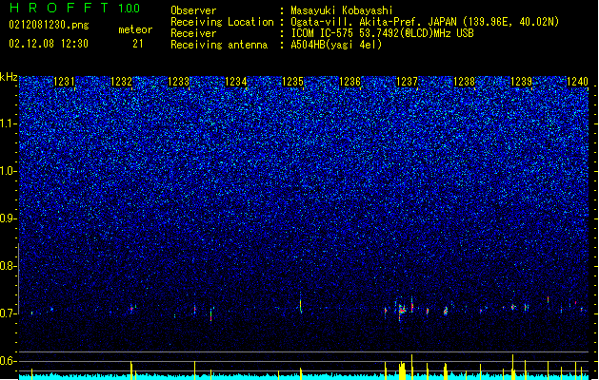
Task: Click the kHz axis unit label
Action: click(x=9, y=77)
